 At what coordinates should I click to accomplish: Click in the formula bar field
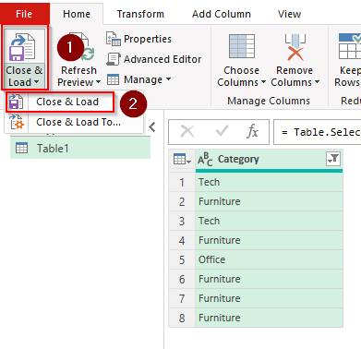(x=318, y=132)
